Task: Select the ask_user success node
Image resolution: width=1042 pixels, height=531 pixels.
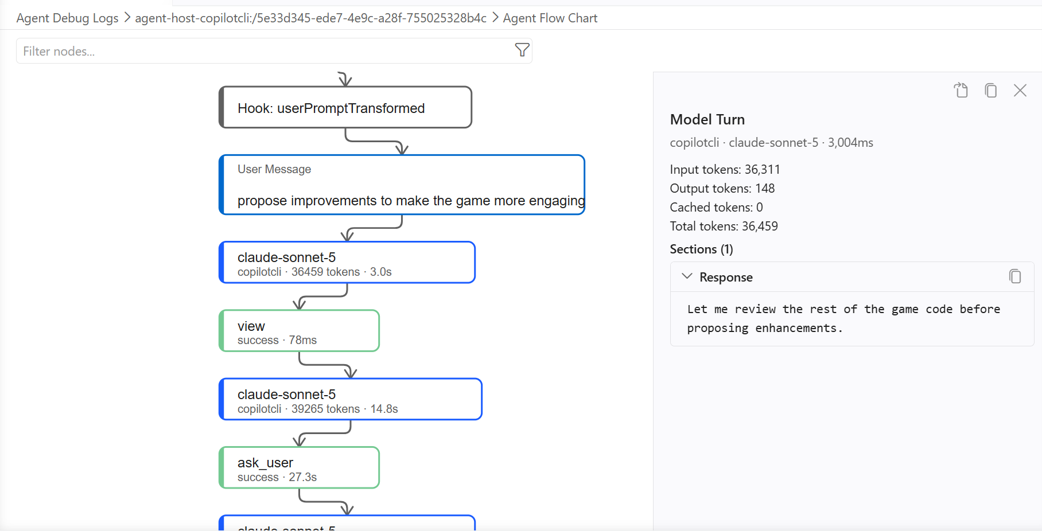Action: (x=299, y=468)
